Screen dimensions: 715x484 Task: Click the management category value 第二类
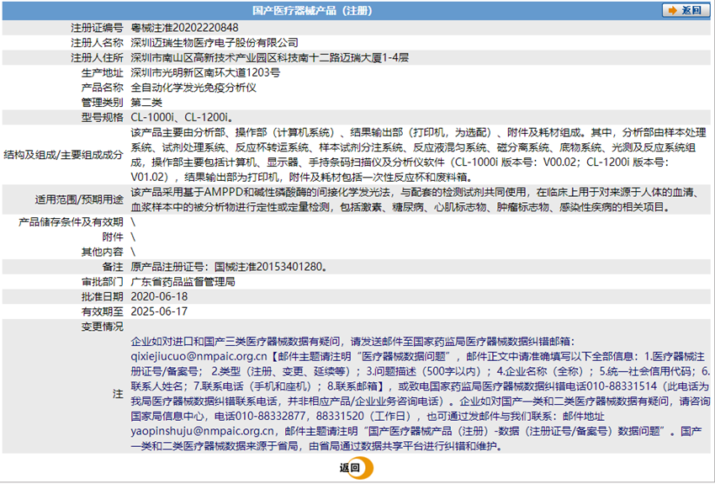point(146,103)
